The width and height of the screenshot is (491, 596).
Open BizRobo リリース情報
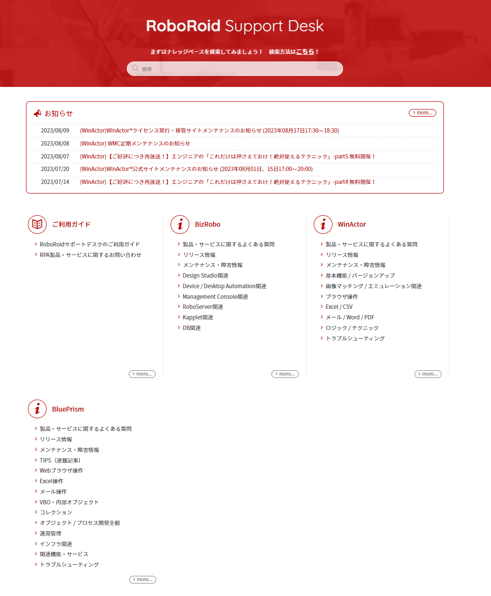[x=199, y=255]
